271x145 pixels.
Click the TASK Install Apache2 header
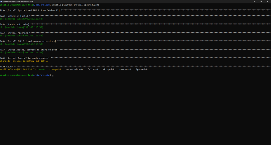coord(14,33)
